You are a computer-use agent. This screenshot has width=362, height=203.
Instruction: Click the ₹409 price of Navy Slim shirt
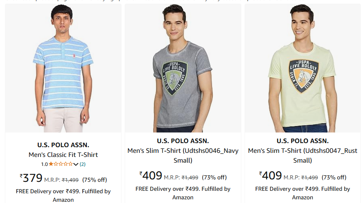[x=151, y=176]
